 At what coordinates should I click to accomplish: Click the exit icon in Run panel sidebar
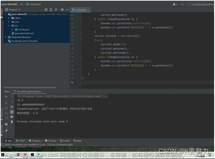click(x=6, y=118)
